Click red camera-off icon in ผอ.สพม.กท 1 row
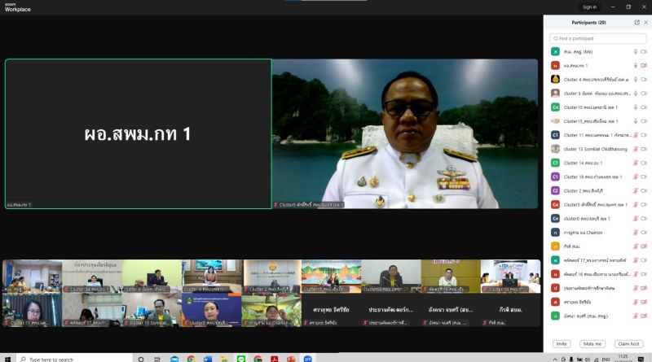This screenshot has height=362, width=652. (644, 66)
